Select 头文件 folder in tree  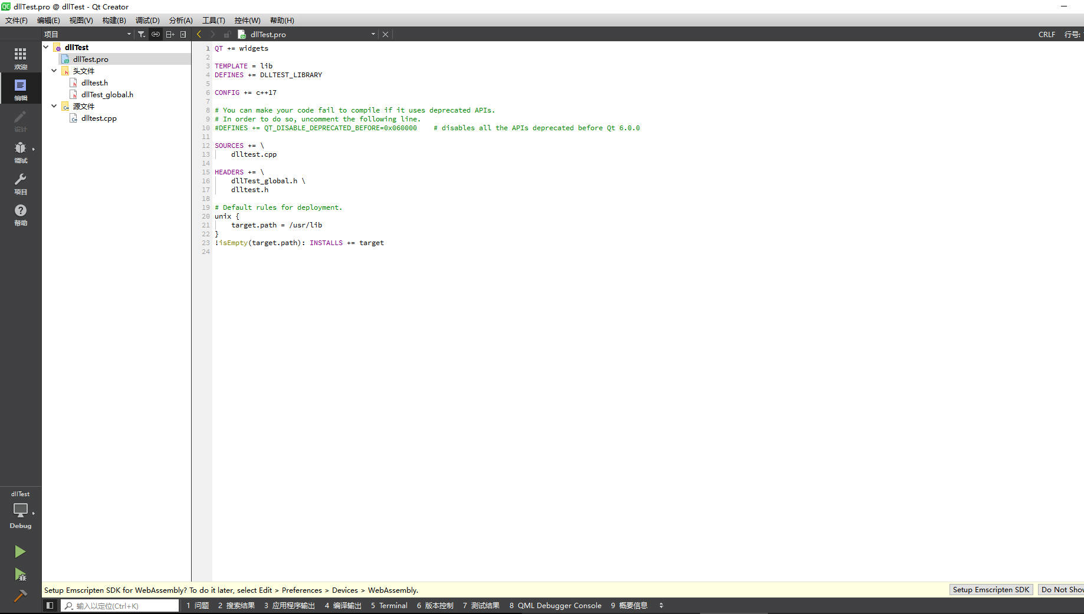click(83, 71)
